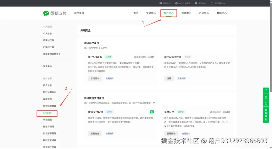
Task: Click 合作伙伴搜索 in the top bar
Action: pos(184,3)
